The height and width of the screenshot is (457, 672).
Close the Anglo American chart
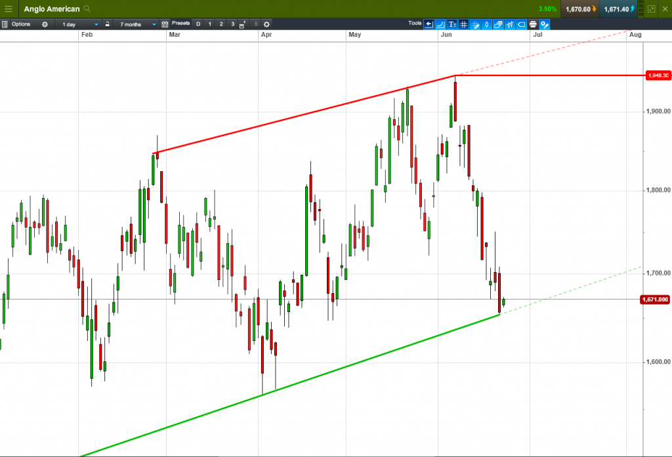pos(665,9)
